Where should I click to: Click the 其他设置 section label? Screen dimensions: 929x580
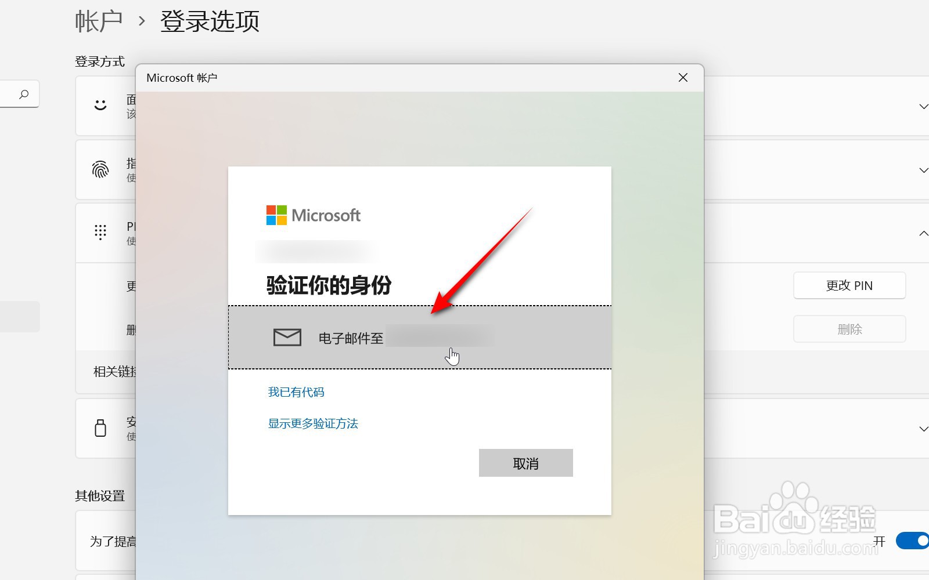click(100, 496)
